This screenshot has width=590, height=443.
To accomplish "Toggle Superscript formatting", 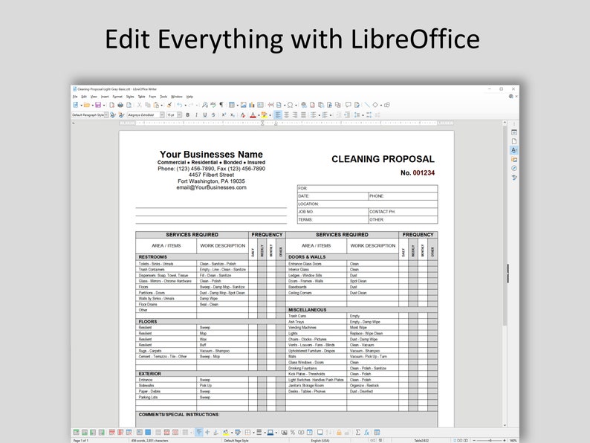I will [224, 114].
